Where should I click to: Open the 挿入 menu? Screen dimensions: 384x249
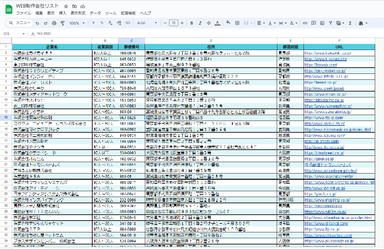point(62,13)
